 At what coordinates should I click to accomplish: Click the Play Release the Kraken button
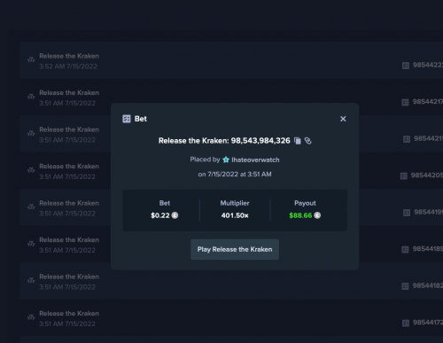[235, 250]
